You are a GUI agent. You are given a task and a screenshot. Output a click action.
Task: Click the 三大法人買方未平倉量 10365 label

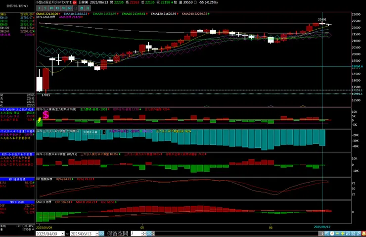100,154
